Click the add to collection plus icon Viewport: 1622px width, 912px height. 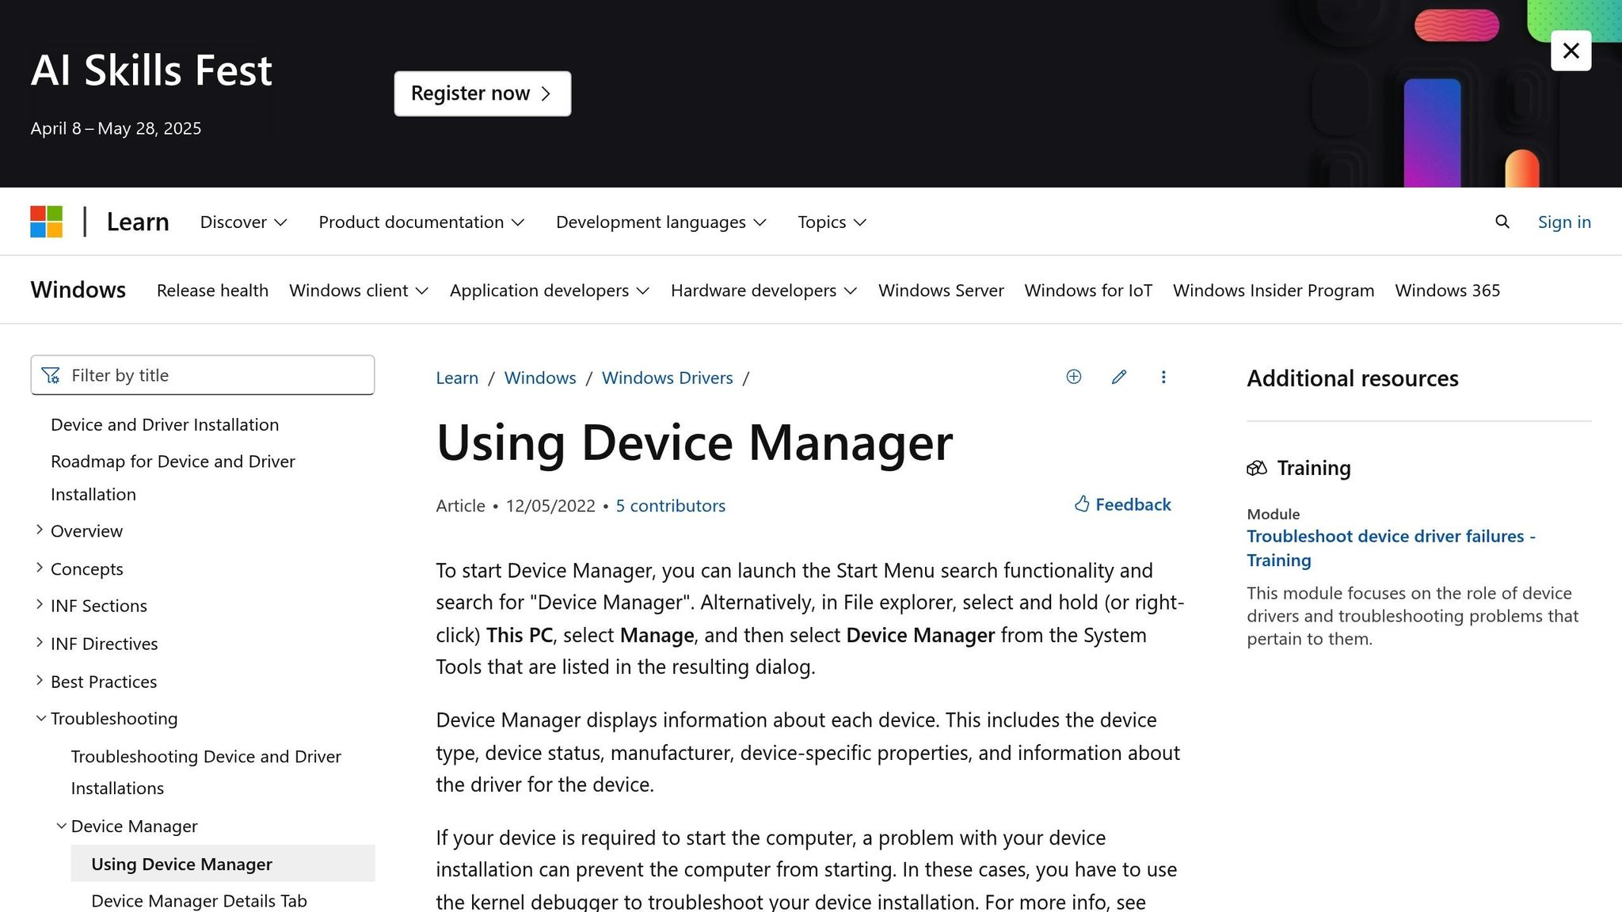(x=1073, y=377)
